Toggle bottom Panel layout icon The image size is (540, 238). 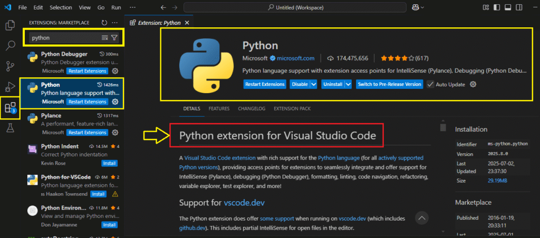click(508, 7)
